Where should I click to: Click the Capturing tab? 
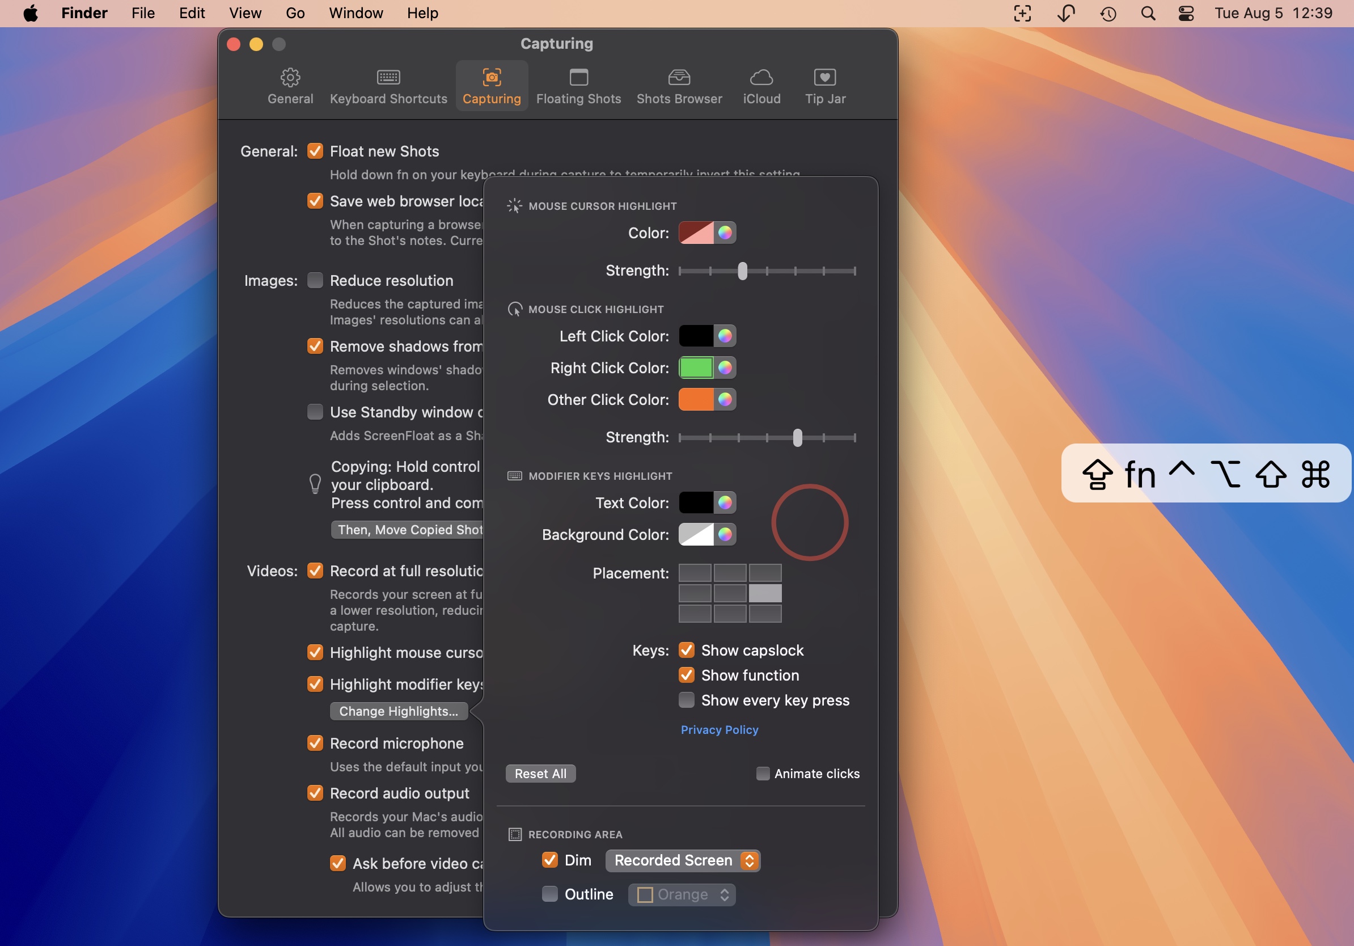[x=491, y=86]
